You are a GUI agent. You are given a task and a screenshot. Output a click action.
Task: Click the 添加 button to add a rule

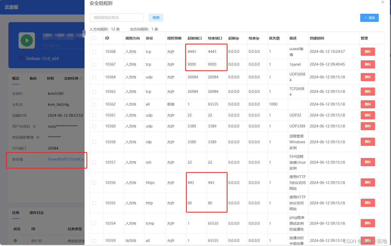(369, 18)
